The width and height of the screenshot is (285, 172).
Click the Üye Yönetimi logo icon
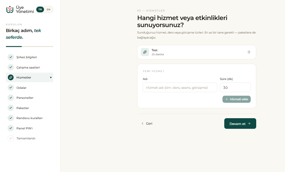click(x=10, y=9)
